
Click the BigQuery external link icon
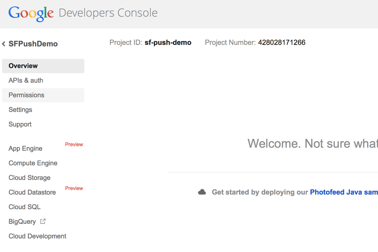pos(43,221)
